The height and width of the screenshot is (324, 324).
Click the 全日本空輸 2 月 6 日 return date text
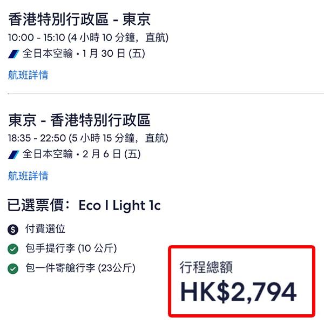click(81, 154)
